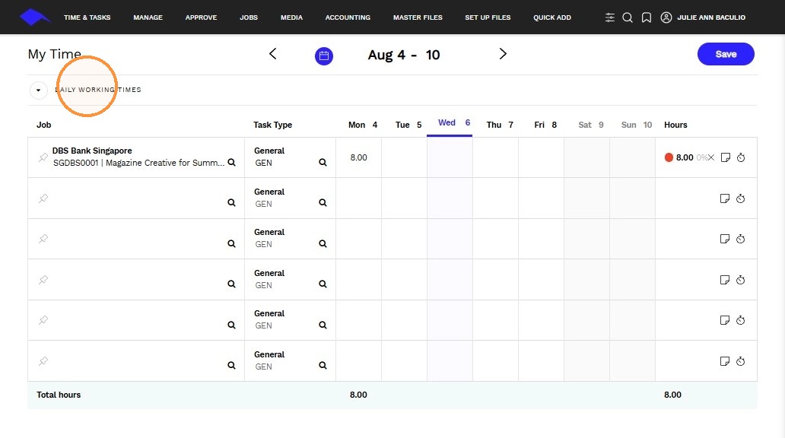The image size is (785, 438).
Task: Start timer in second timesheet row
Action: pos(740,198)
